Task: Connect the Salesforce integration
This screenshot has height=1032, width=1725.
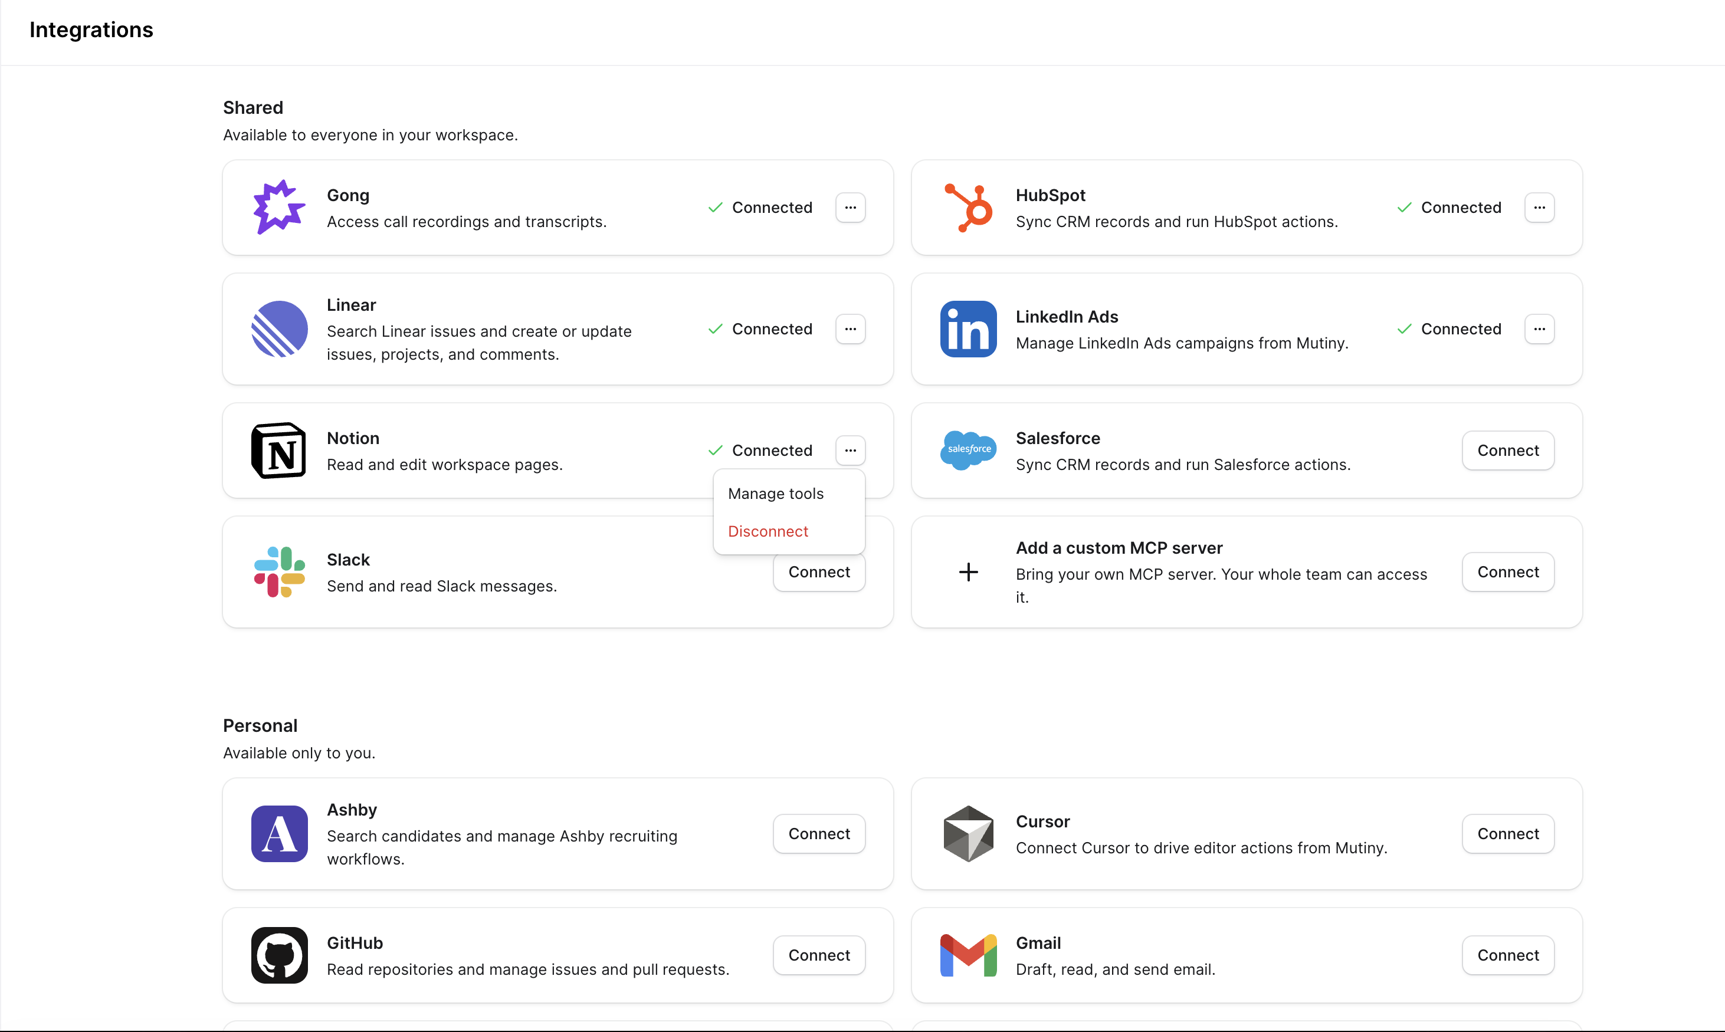Action: [1508, 451]
